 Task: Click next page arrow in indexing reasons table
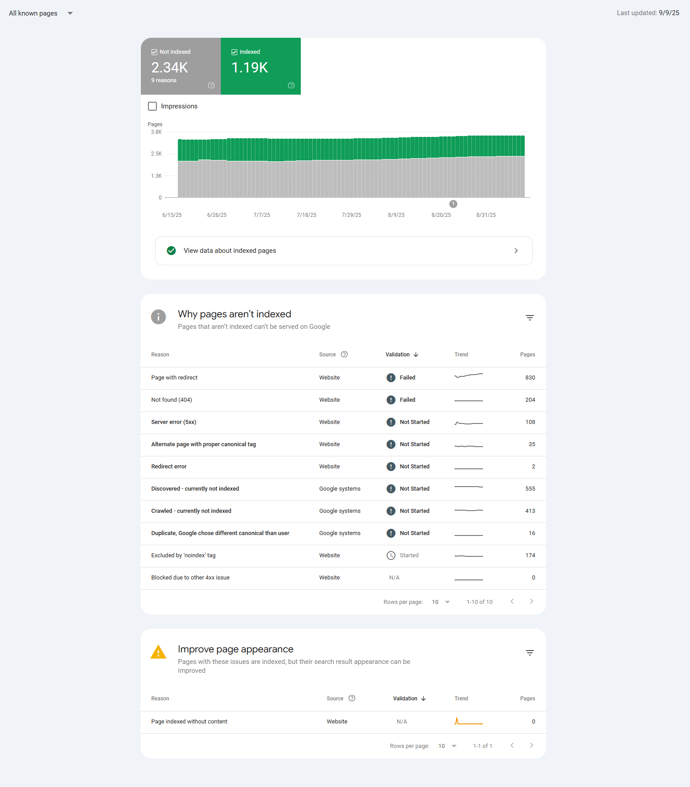coord(531,602)
